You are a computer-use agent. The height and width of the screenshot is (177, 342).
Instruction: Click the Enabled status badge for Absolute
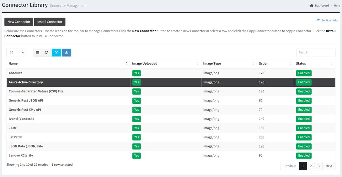point(304,73)
